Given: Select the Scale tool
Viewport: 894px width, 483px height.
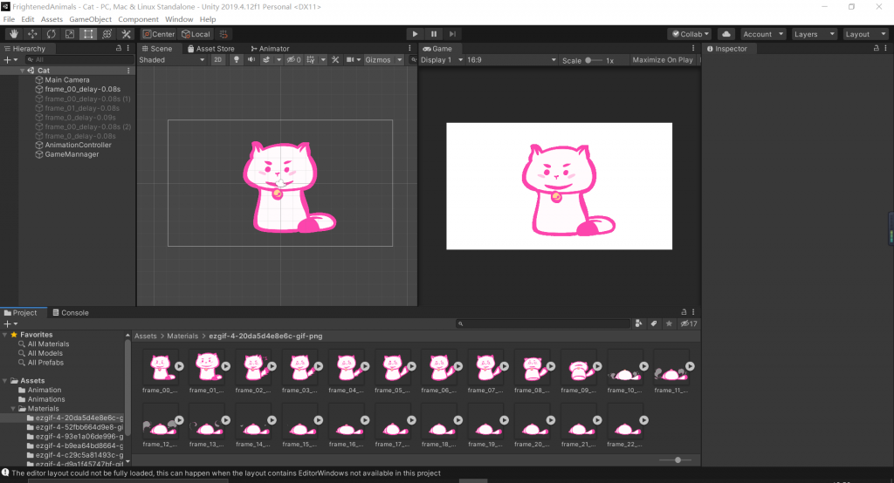Looking at the screenshot, I should coord(70,34).
